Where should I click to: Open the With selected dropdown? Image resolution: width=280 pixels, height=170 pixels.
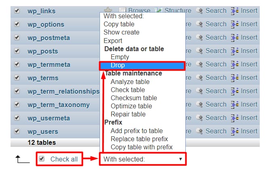142,159
